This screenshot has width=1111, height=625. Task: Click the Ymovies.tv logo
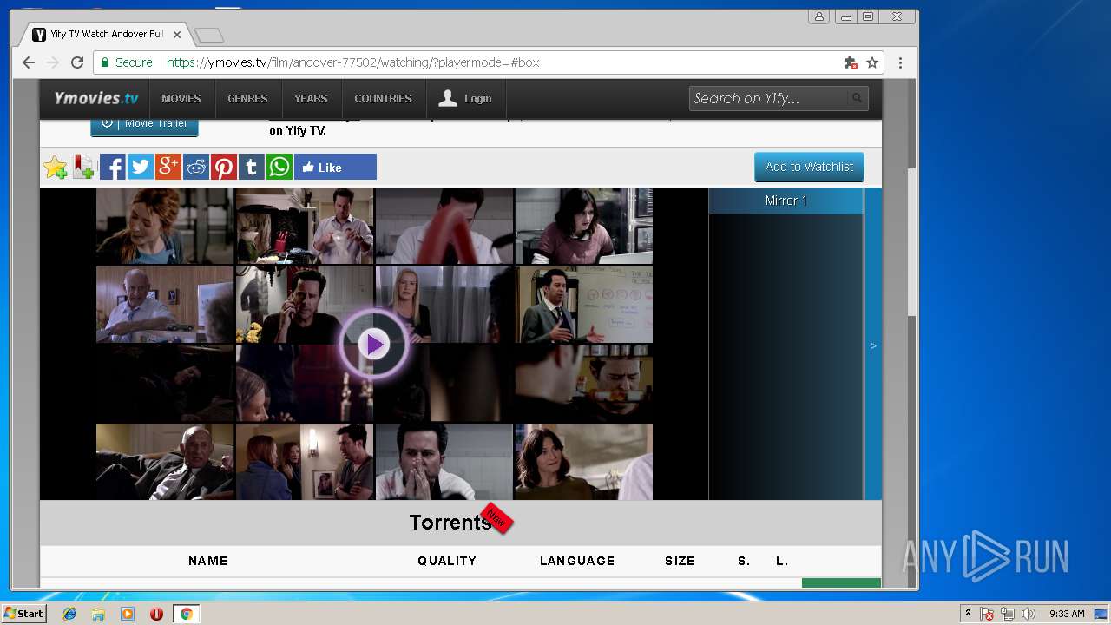tap(95, 98)
